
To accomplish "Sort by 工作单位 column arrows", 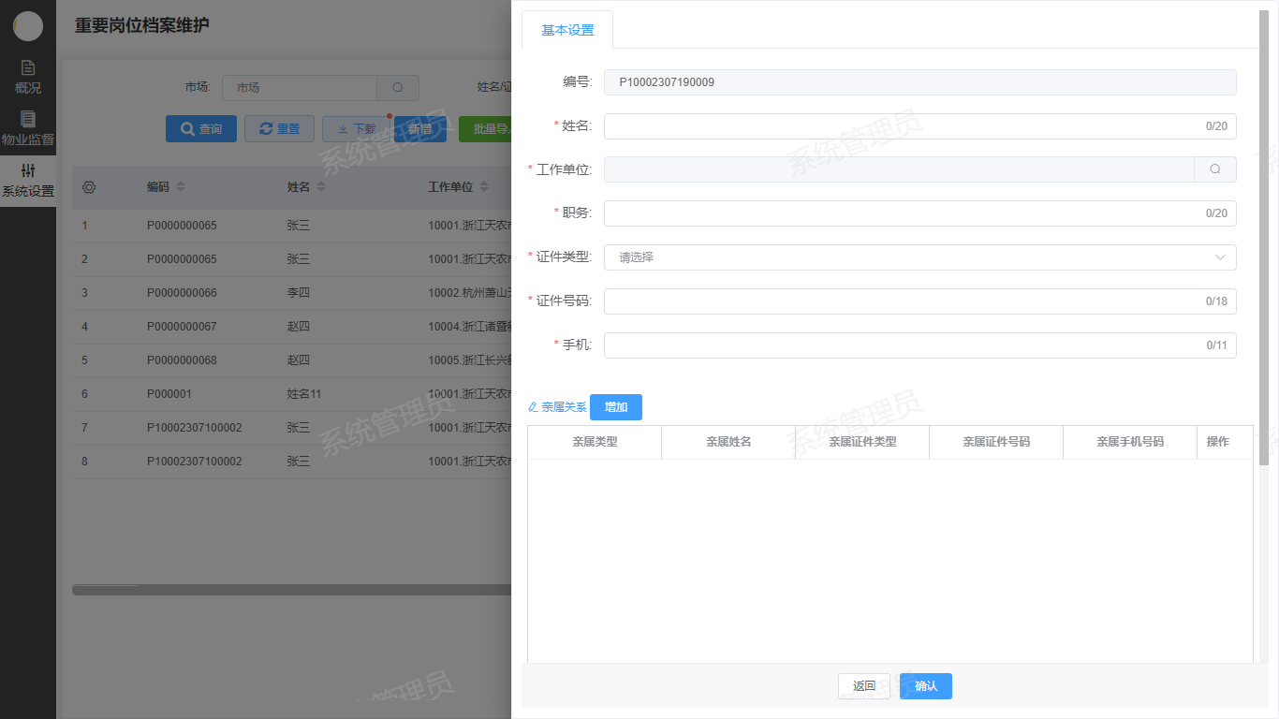I will coord(483,187).
